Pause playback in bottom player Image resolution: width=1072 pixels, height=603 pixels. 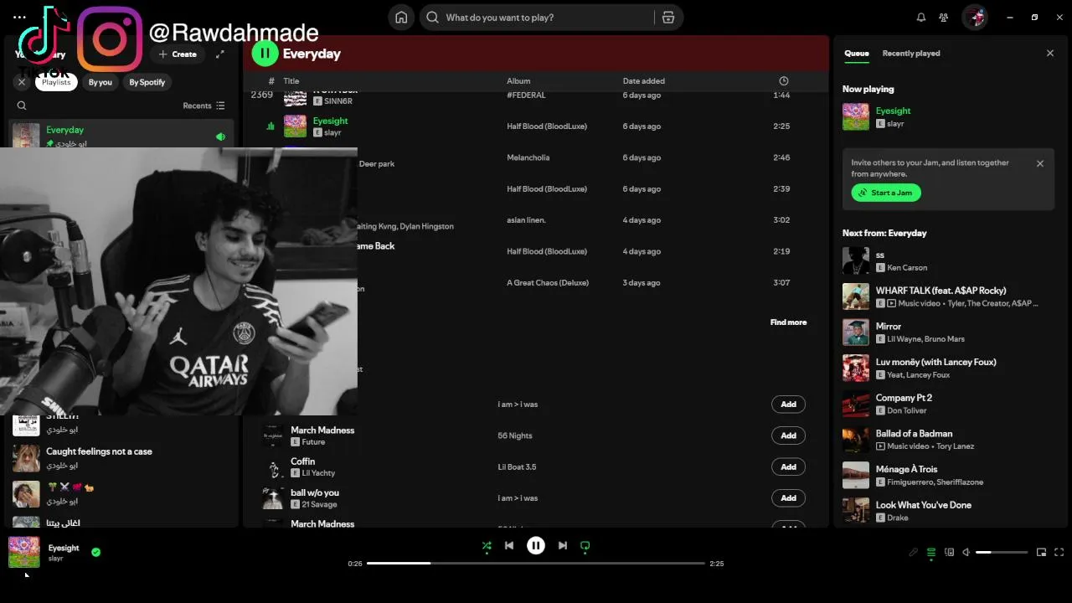(536, 546)
